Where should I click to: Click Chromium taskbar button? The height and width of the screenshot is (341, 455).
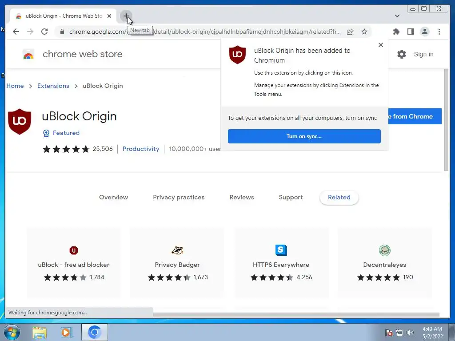click(95, 332)
